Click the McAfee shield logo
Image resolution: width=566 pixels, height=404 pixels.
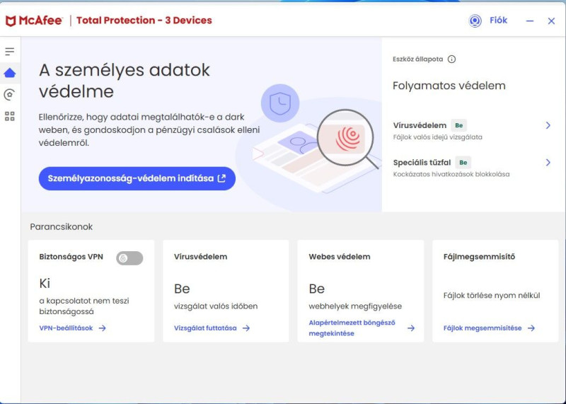(11, 21)
